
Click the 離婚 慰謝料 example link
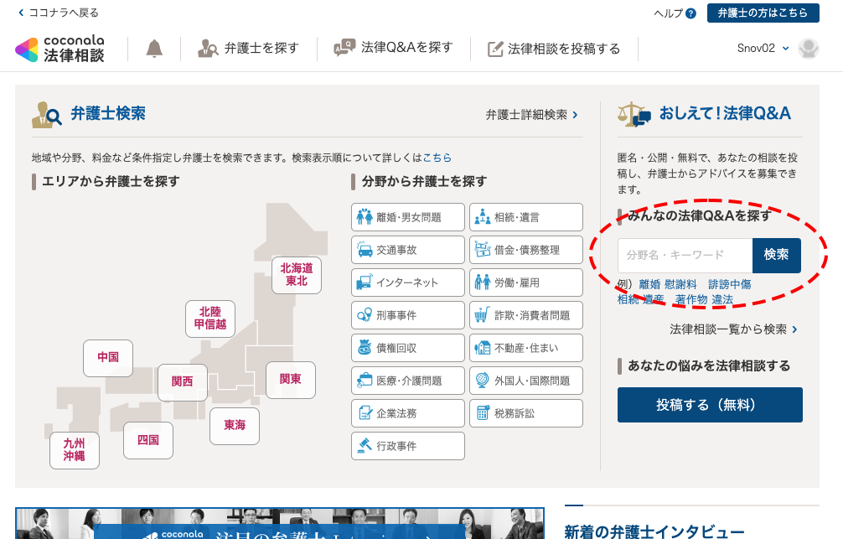click(x=667, y=284)
